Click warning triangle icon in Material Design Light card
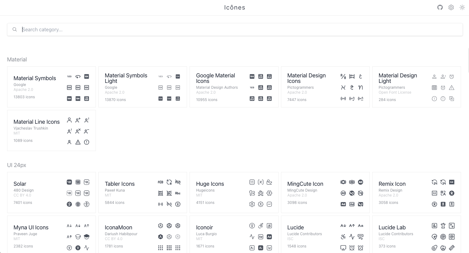This screenshot has height=253, width=469. pyautogui.click(x=451, y=88)
